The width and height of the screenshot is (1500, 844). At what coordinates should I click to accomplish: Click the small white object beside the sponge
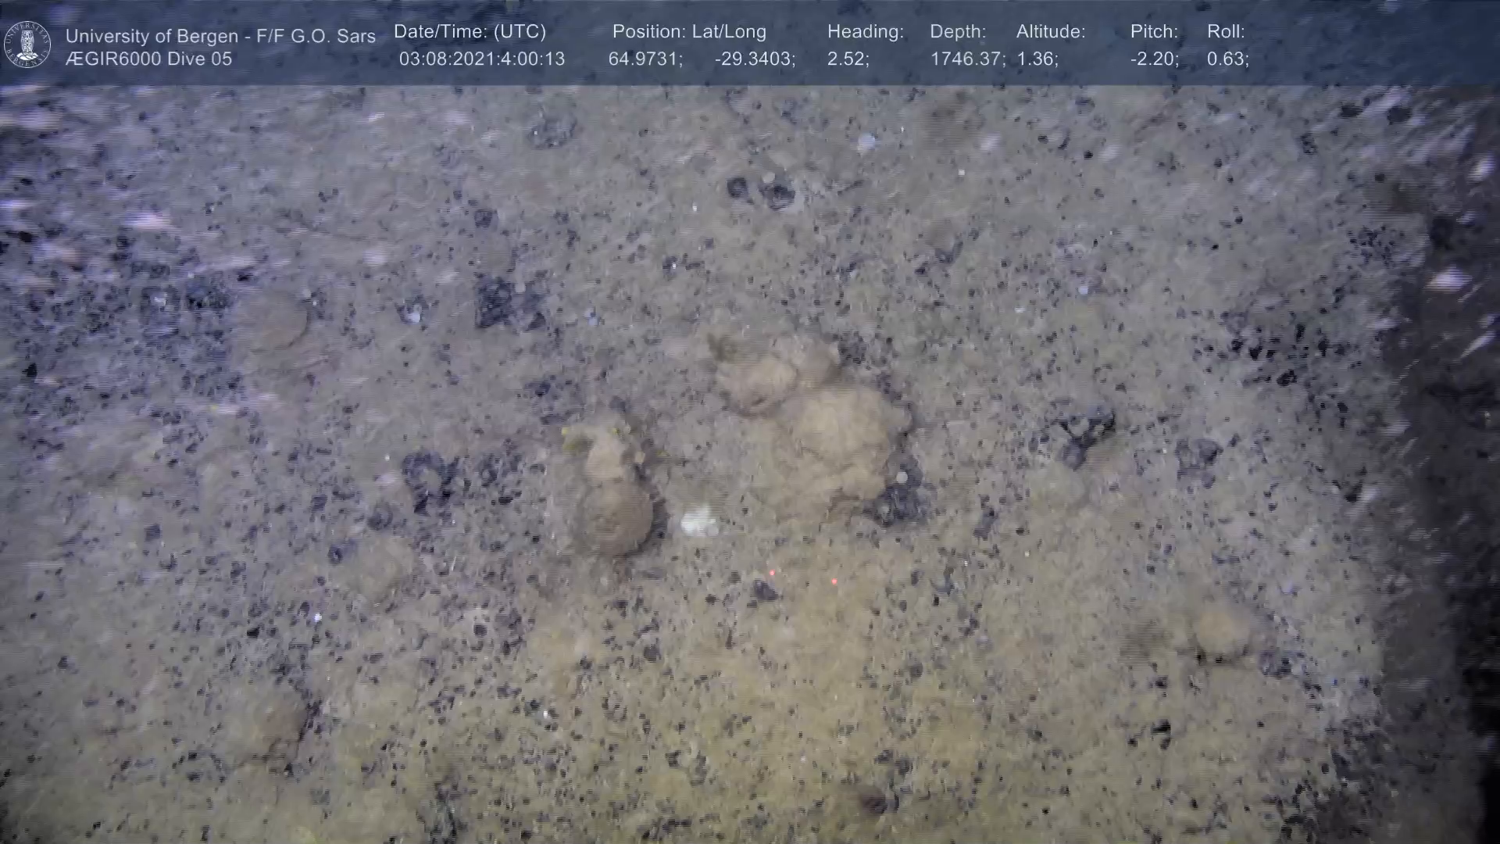(698, 520)
